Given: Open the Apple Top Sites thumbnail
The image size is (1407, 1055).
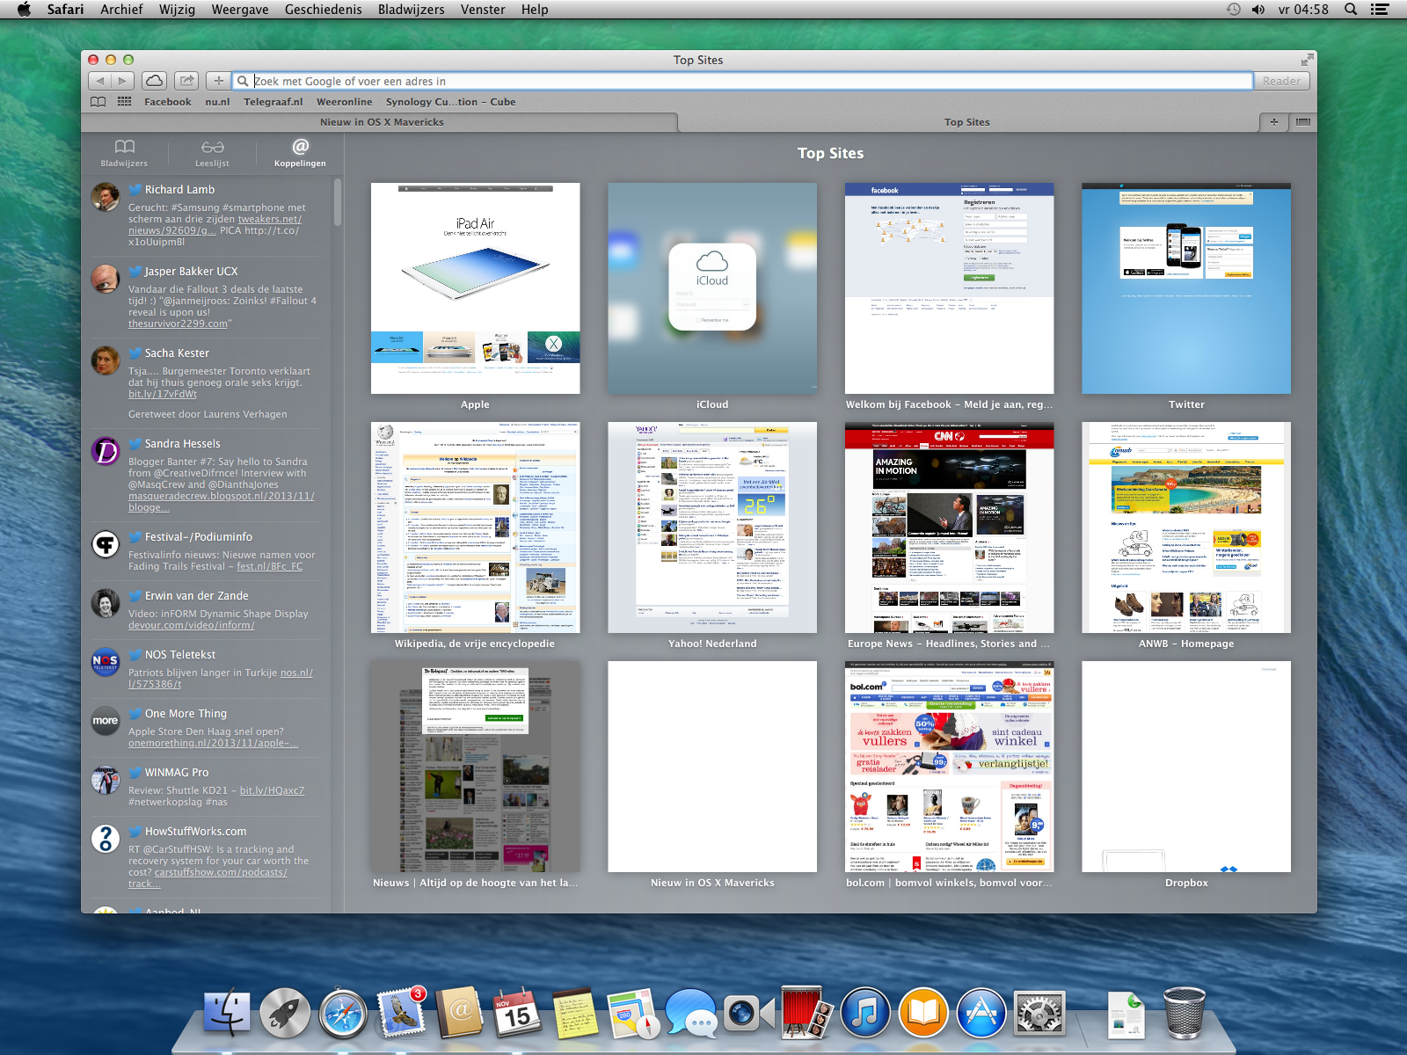Looking at the screenshot, I should coord(475,288).
